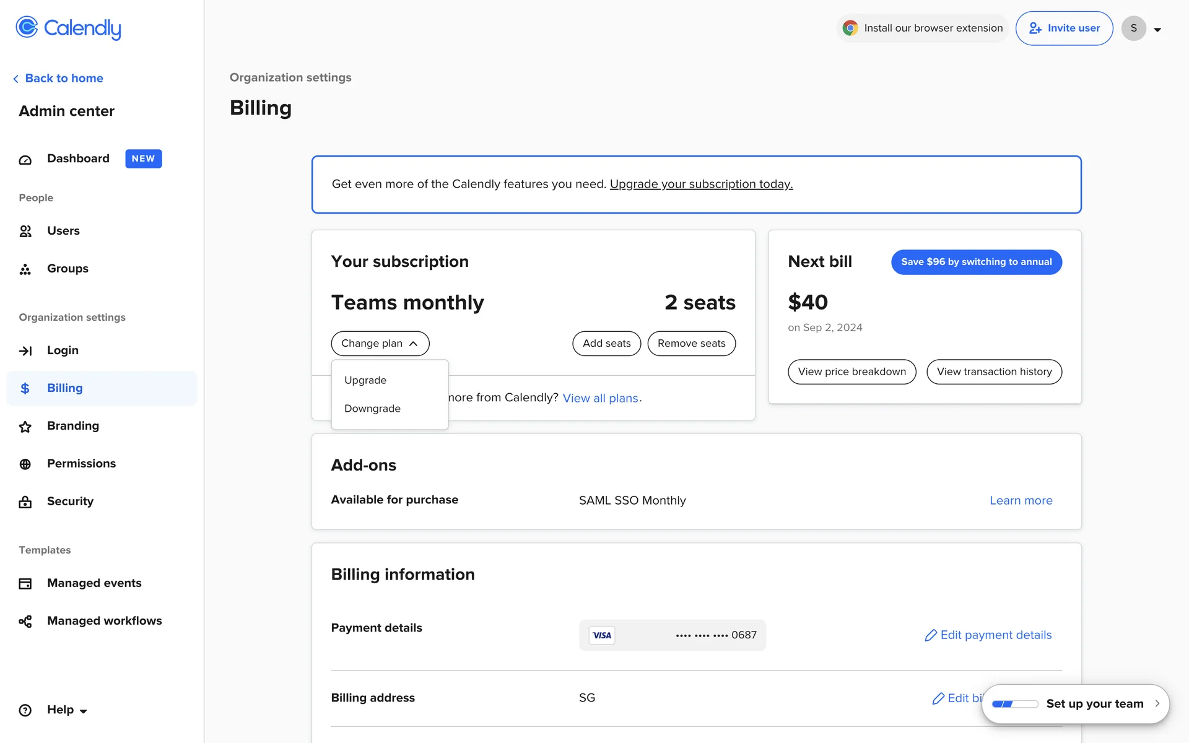Open the account avatar dropdown arrow

[x=1157, y=29]
